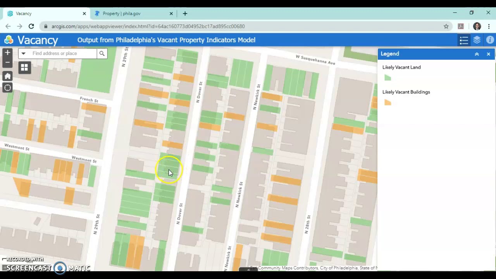The height and width of the screenshot is (279, 496).
Task: View site security lock info
Action: coord(46,26)
